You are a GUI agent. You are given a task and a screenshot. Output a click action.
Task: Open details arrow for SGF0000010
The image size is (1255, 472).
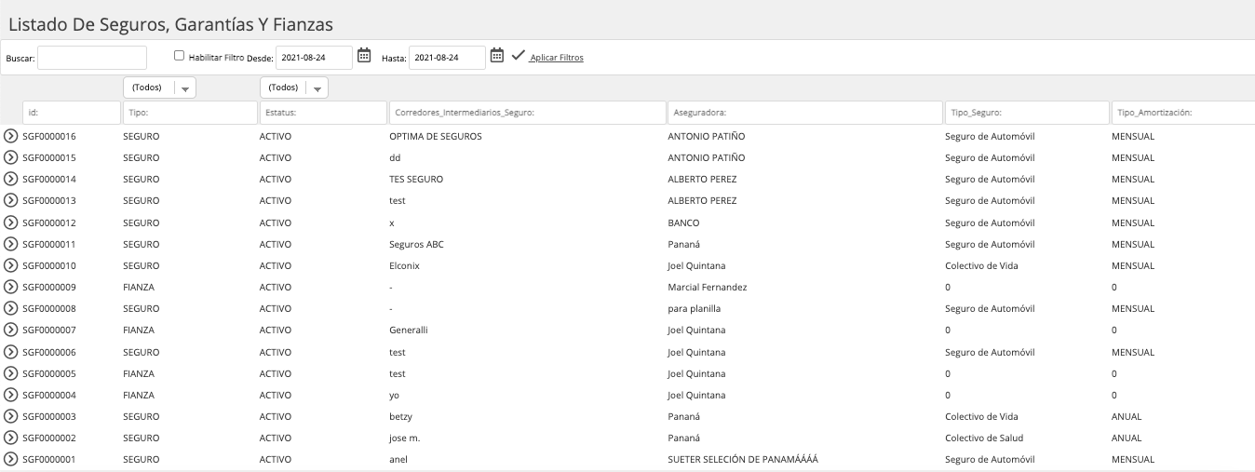point(11,265)
